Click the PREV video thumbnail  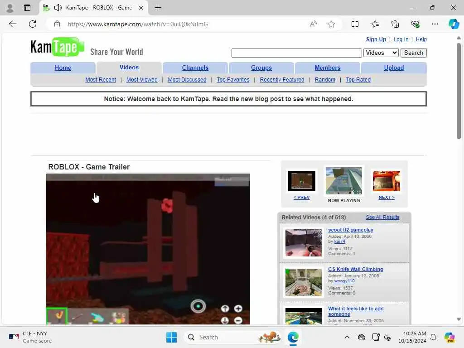pyautogui.click(x=301, y=181)
